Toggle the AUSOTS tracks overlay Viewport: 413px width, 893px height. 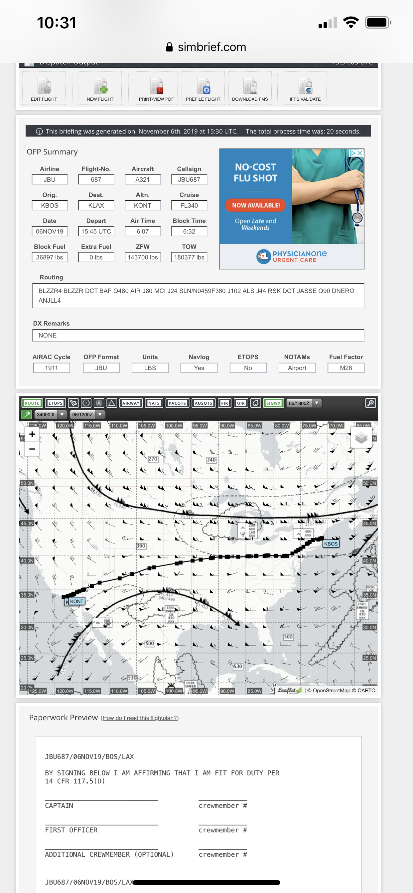204,403
